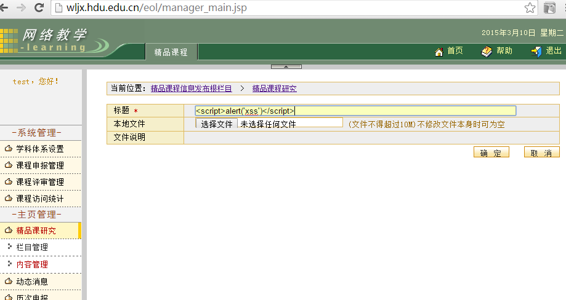Select the 精品课程 tab
The width and height of the screenshot is (566, 300).
click(171, 52)
